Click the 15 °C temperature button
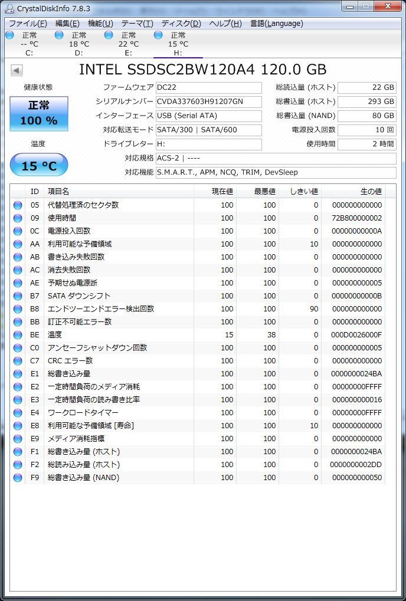Screen dimensions: 406x601 [39, 166]
